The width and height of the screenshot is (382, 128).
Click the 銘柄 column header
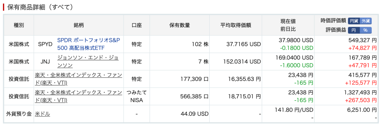(x=78, y=25)
